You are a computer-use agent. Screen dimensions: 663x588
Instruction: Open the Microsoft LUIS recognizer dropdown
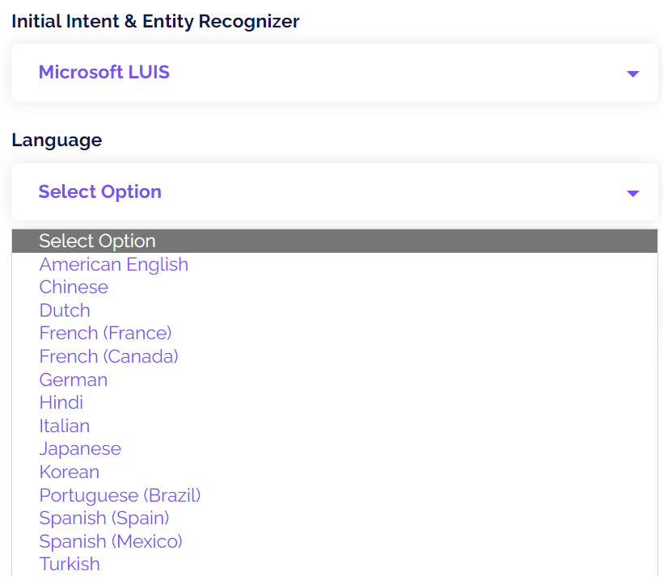click(335, 73)
